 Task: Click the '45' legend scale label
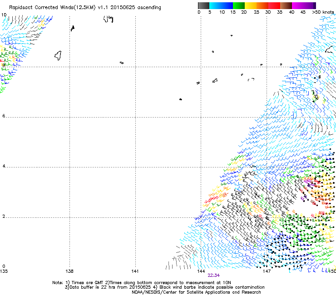303,12
